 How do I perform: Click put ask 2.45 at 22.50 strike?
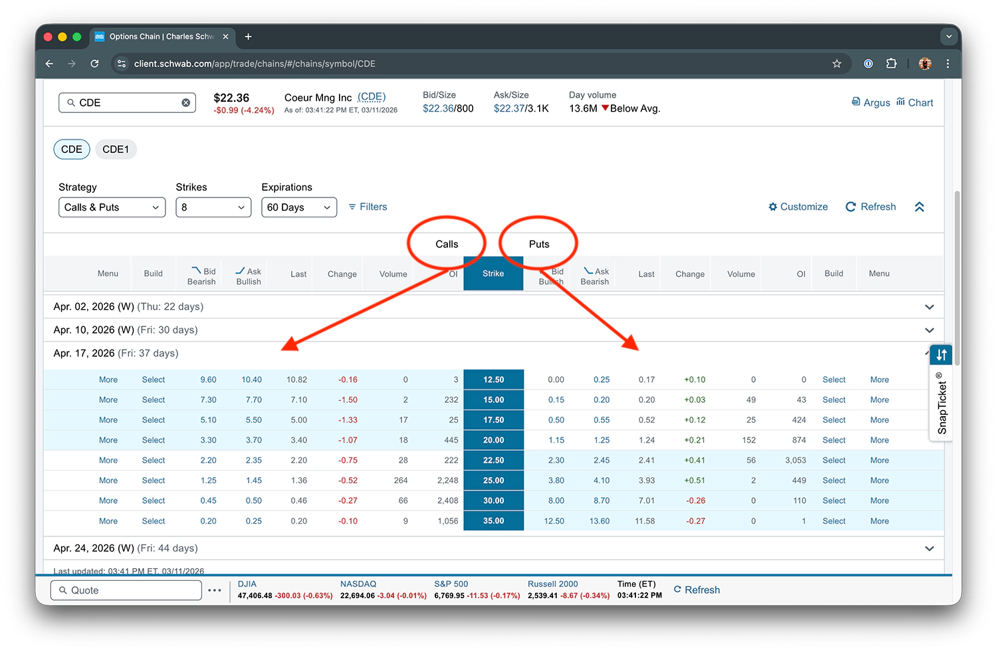pos(602,460)
